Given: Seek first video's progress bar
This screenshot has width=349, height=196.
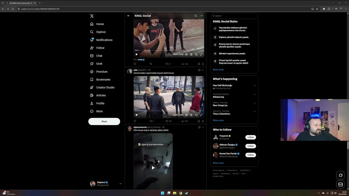Looking at the screenshot, I should (x=169, y=50).
